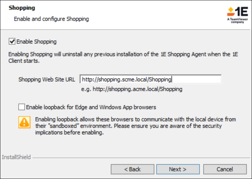The width and height of the screenshot is (252, 179).
Task: Click 'A TeamViewer company' tagline
Action: tap(238, 21)
